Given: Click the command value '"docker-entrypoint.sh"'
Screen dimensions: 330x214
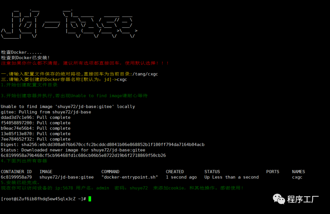Looking at the screenshot, I should tap(130, 177).
